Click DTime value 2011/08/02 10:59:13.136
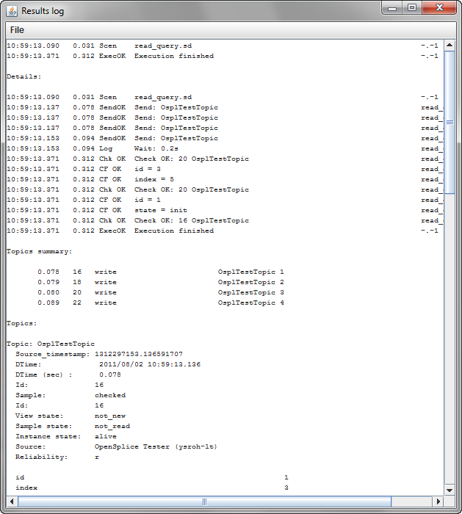The width and height of the screenshot is (462, 514). click(x=150, y=364)
